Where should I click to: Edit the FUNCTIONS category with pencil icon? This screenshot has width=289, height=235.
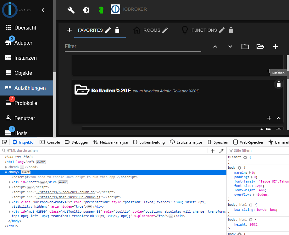coord(222,30)
